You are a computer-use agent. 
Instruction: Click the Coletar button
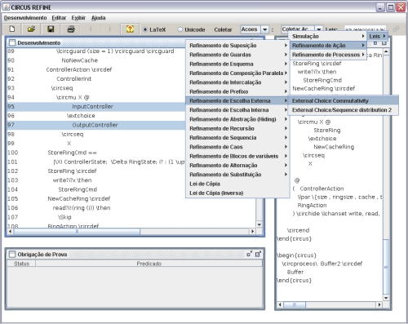coord(223,29)
